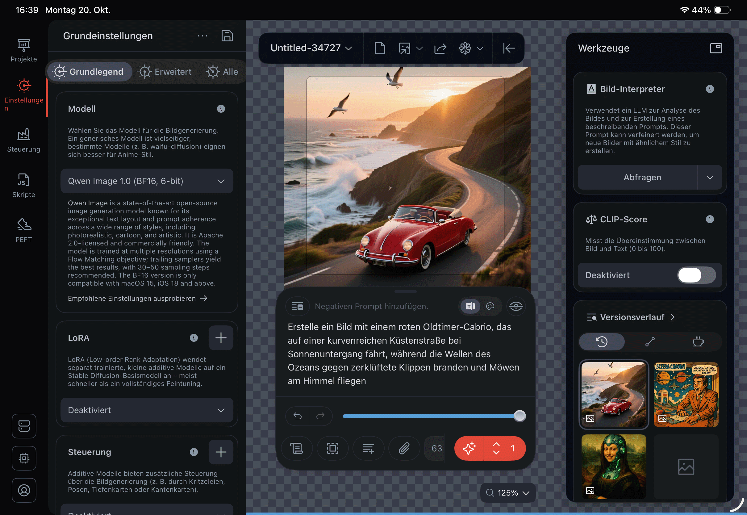This screenshot has width=747, height=515.
Task: Click the blue strength slider track
Action: tap(429, 416)
